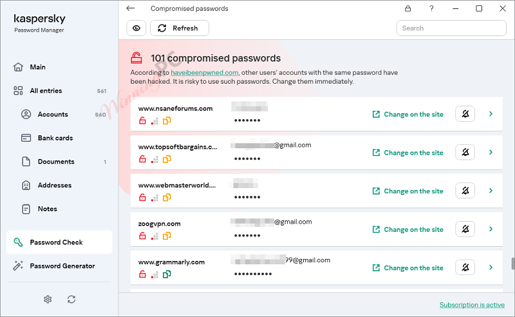Click weak strength icon under zoogvpn.com

(154, 236)
